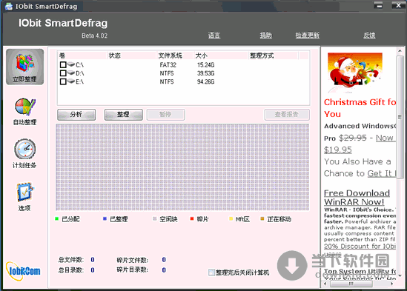Click the SmartDefrag title bar app icon
This screenshot has width=407, height=291.
tap(9, 6)
